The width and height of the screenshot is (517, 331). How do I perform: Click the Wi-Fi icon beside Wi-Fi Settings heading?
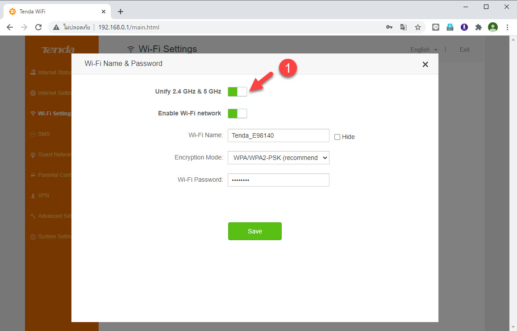pos(131,49)
